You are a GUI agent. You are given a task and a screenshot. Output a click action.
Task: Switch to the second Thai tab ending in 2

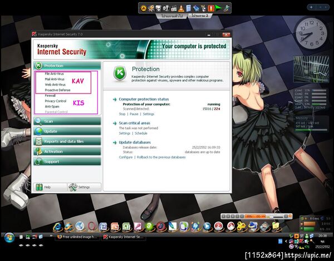click(x=200, y=16)
